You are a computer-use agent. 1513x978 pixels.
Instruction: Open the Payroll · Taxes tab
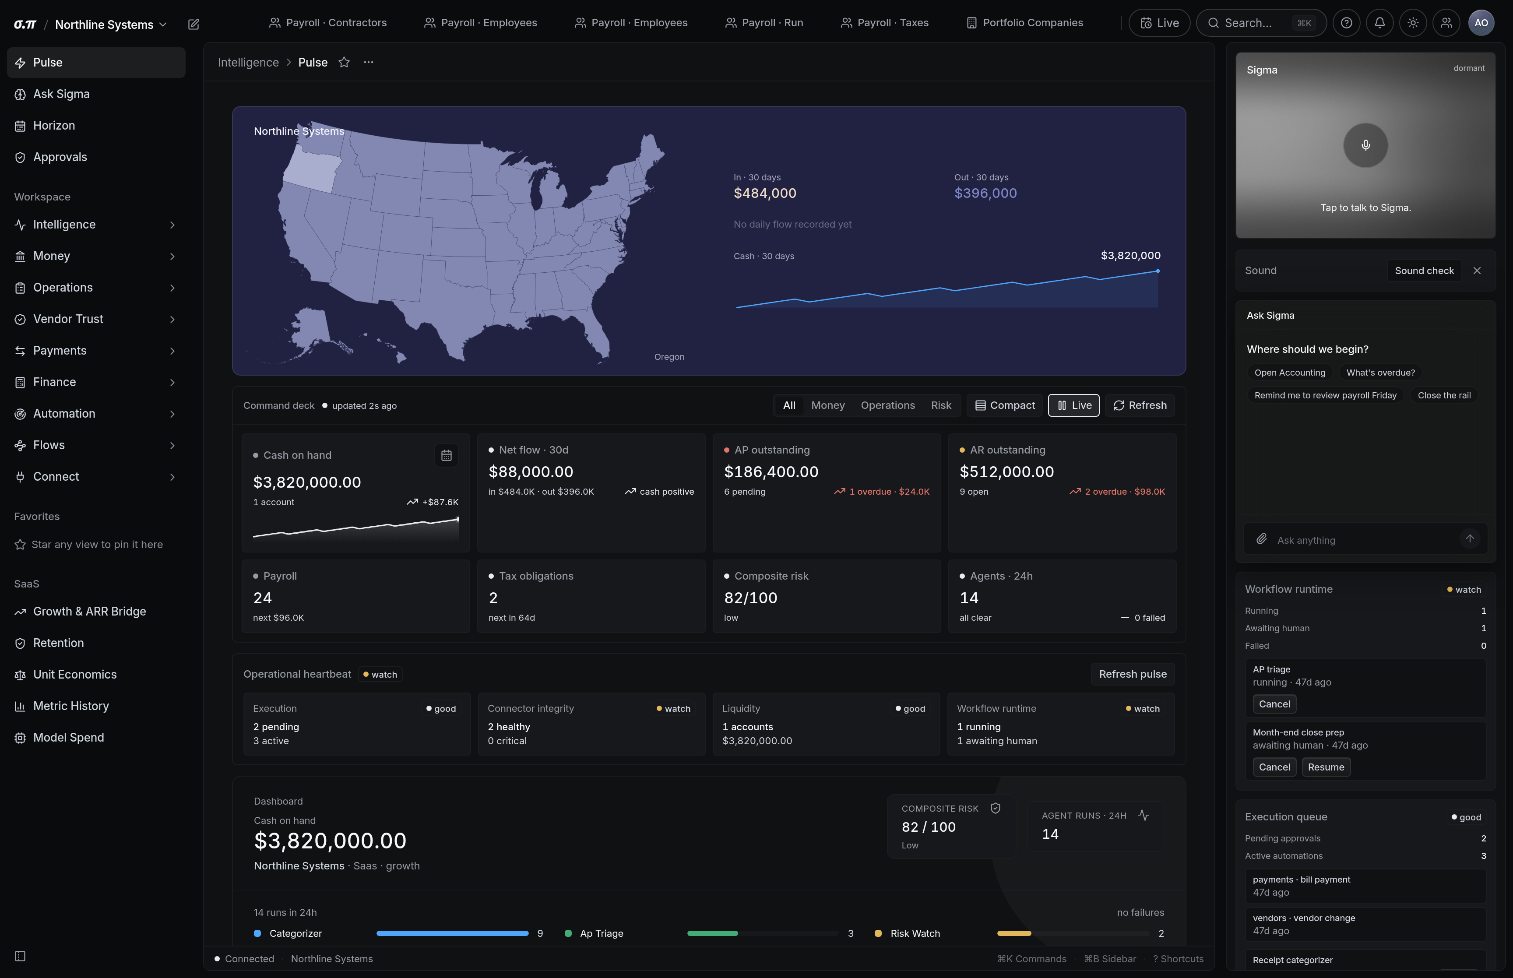pos(884,23)
